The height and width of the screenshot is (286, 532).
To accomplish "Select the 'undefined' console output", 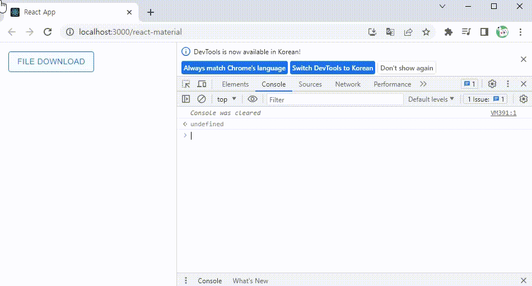I will [207, 124].
